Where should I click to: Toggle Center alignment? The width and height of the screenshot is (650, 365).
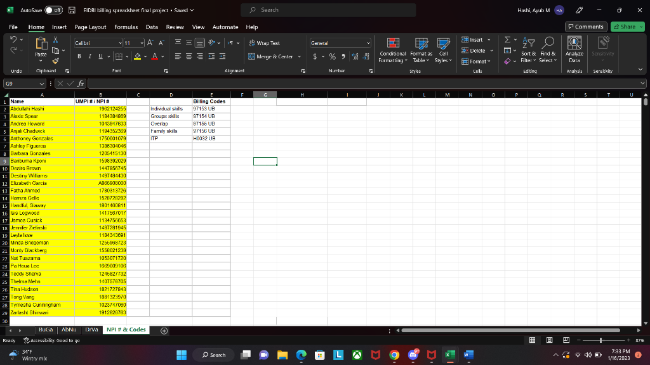[189, 56]
